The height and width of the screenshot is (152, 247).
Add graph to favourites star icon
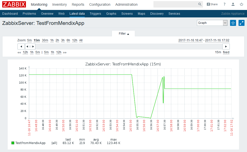tap(233, 23)
